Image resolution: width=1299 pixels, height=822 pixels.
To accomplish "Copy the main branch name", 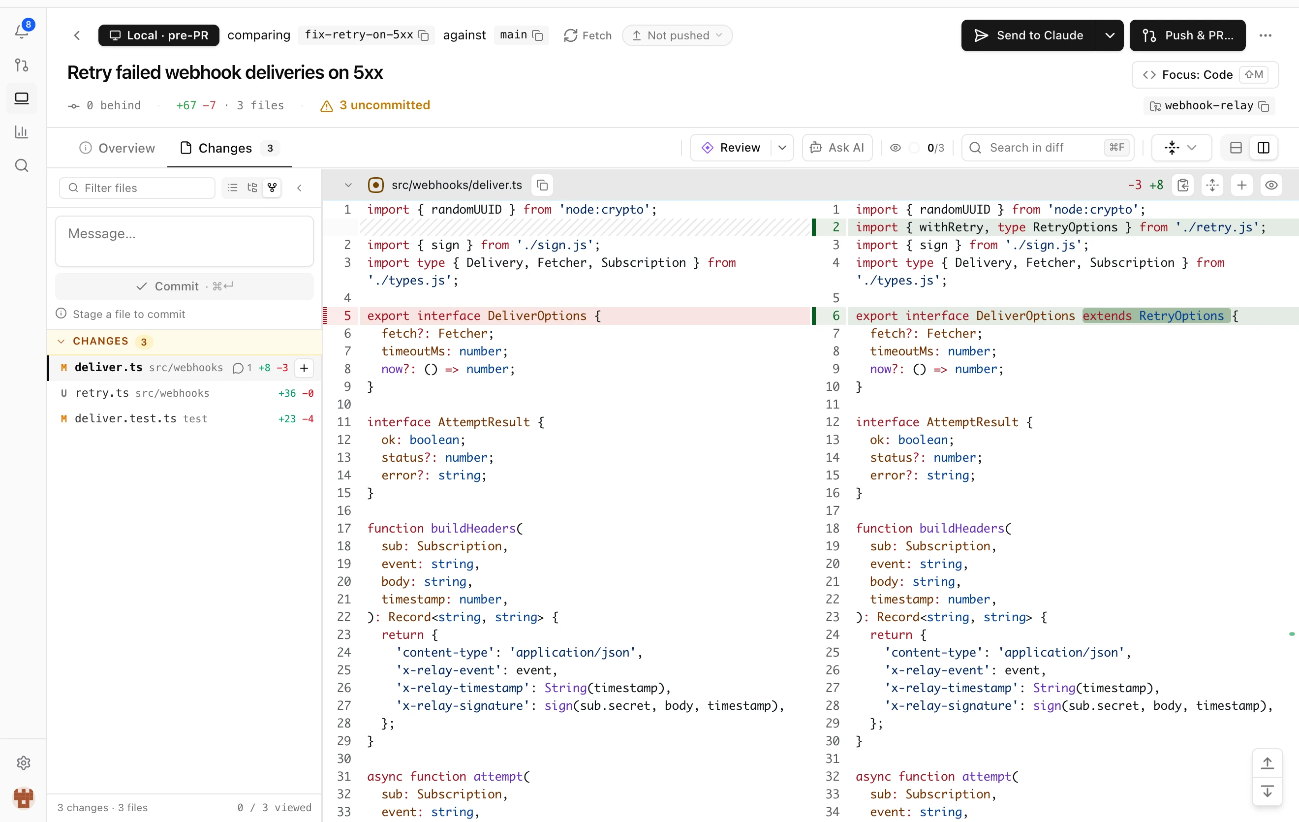I will (x=538, y=35).
